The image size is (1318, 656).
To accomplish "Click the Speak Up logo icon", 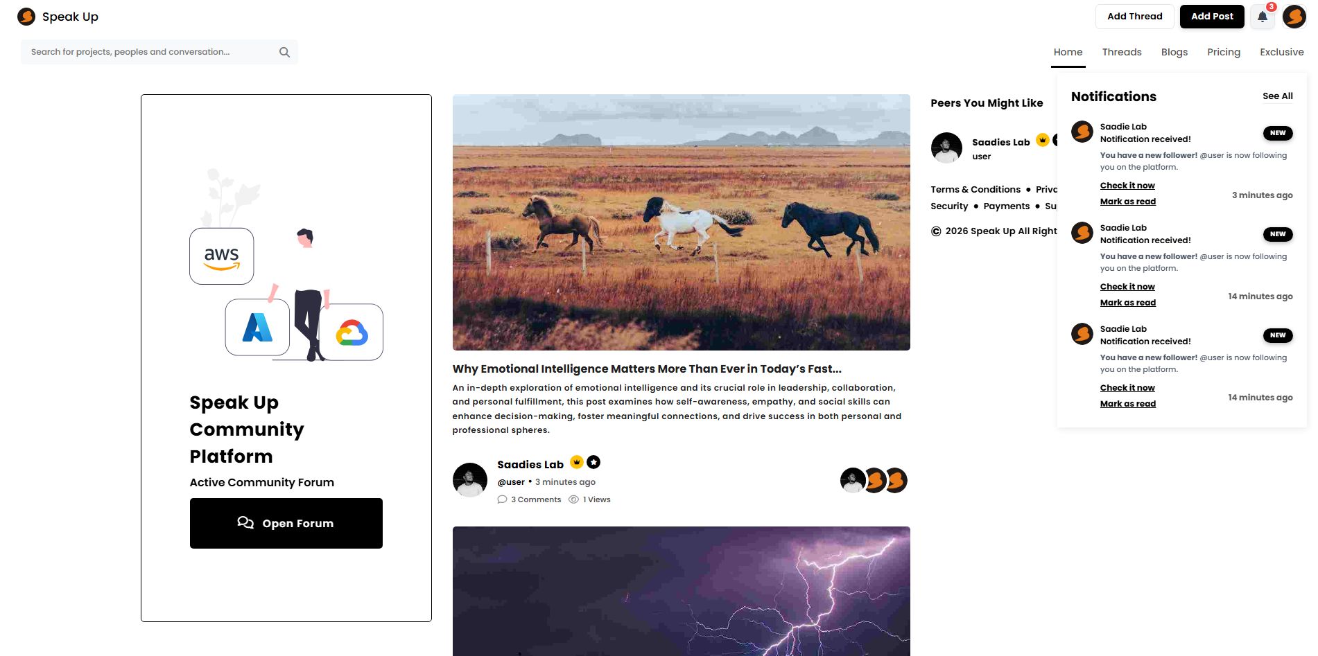I will pyautogui.click(x=26, y=17).
